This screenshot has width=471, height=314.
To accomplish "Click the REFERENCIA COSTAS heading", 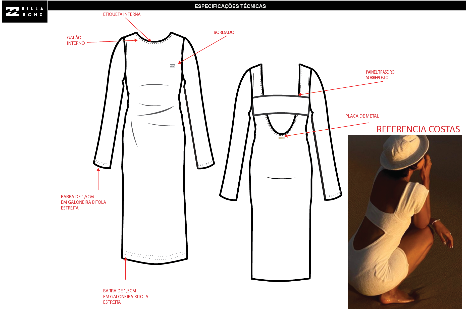I will (418, 129).
